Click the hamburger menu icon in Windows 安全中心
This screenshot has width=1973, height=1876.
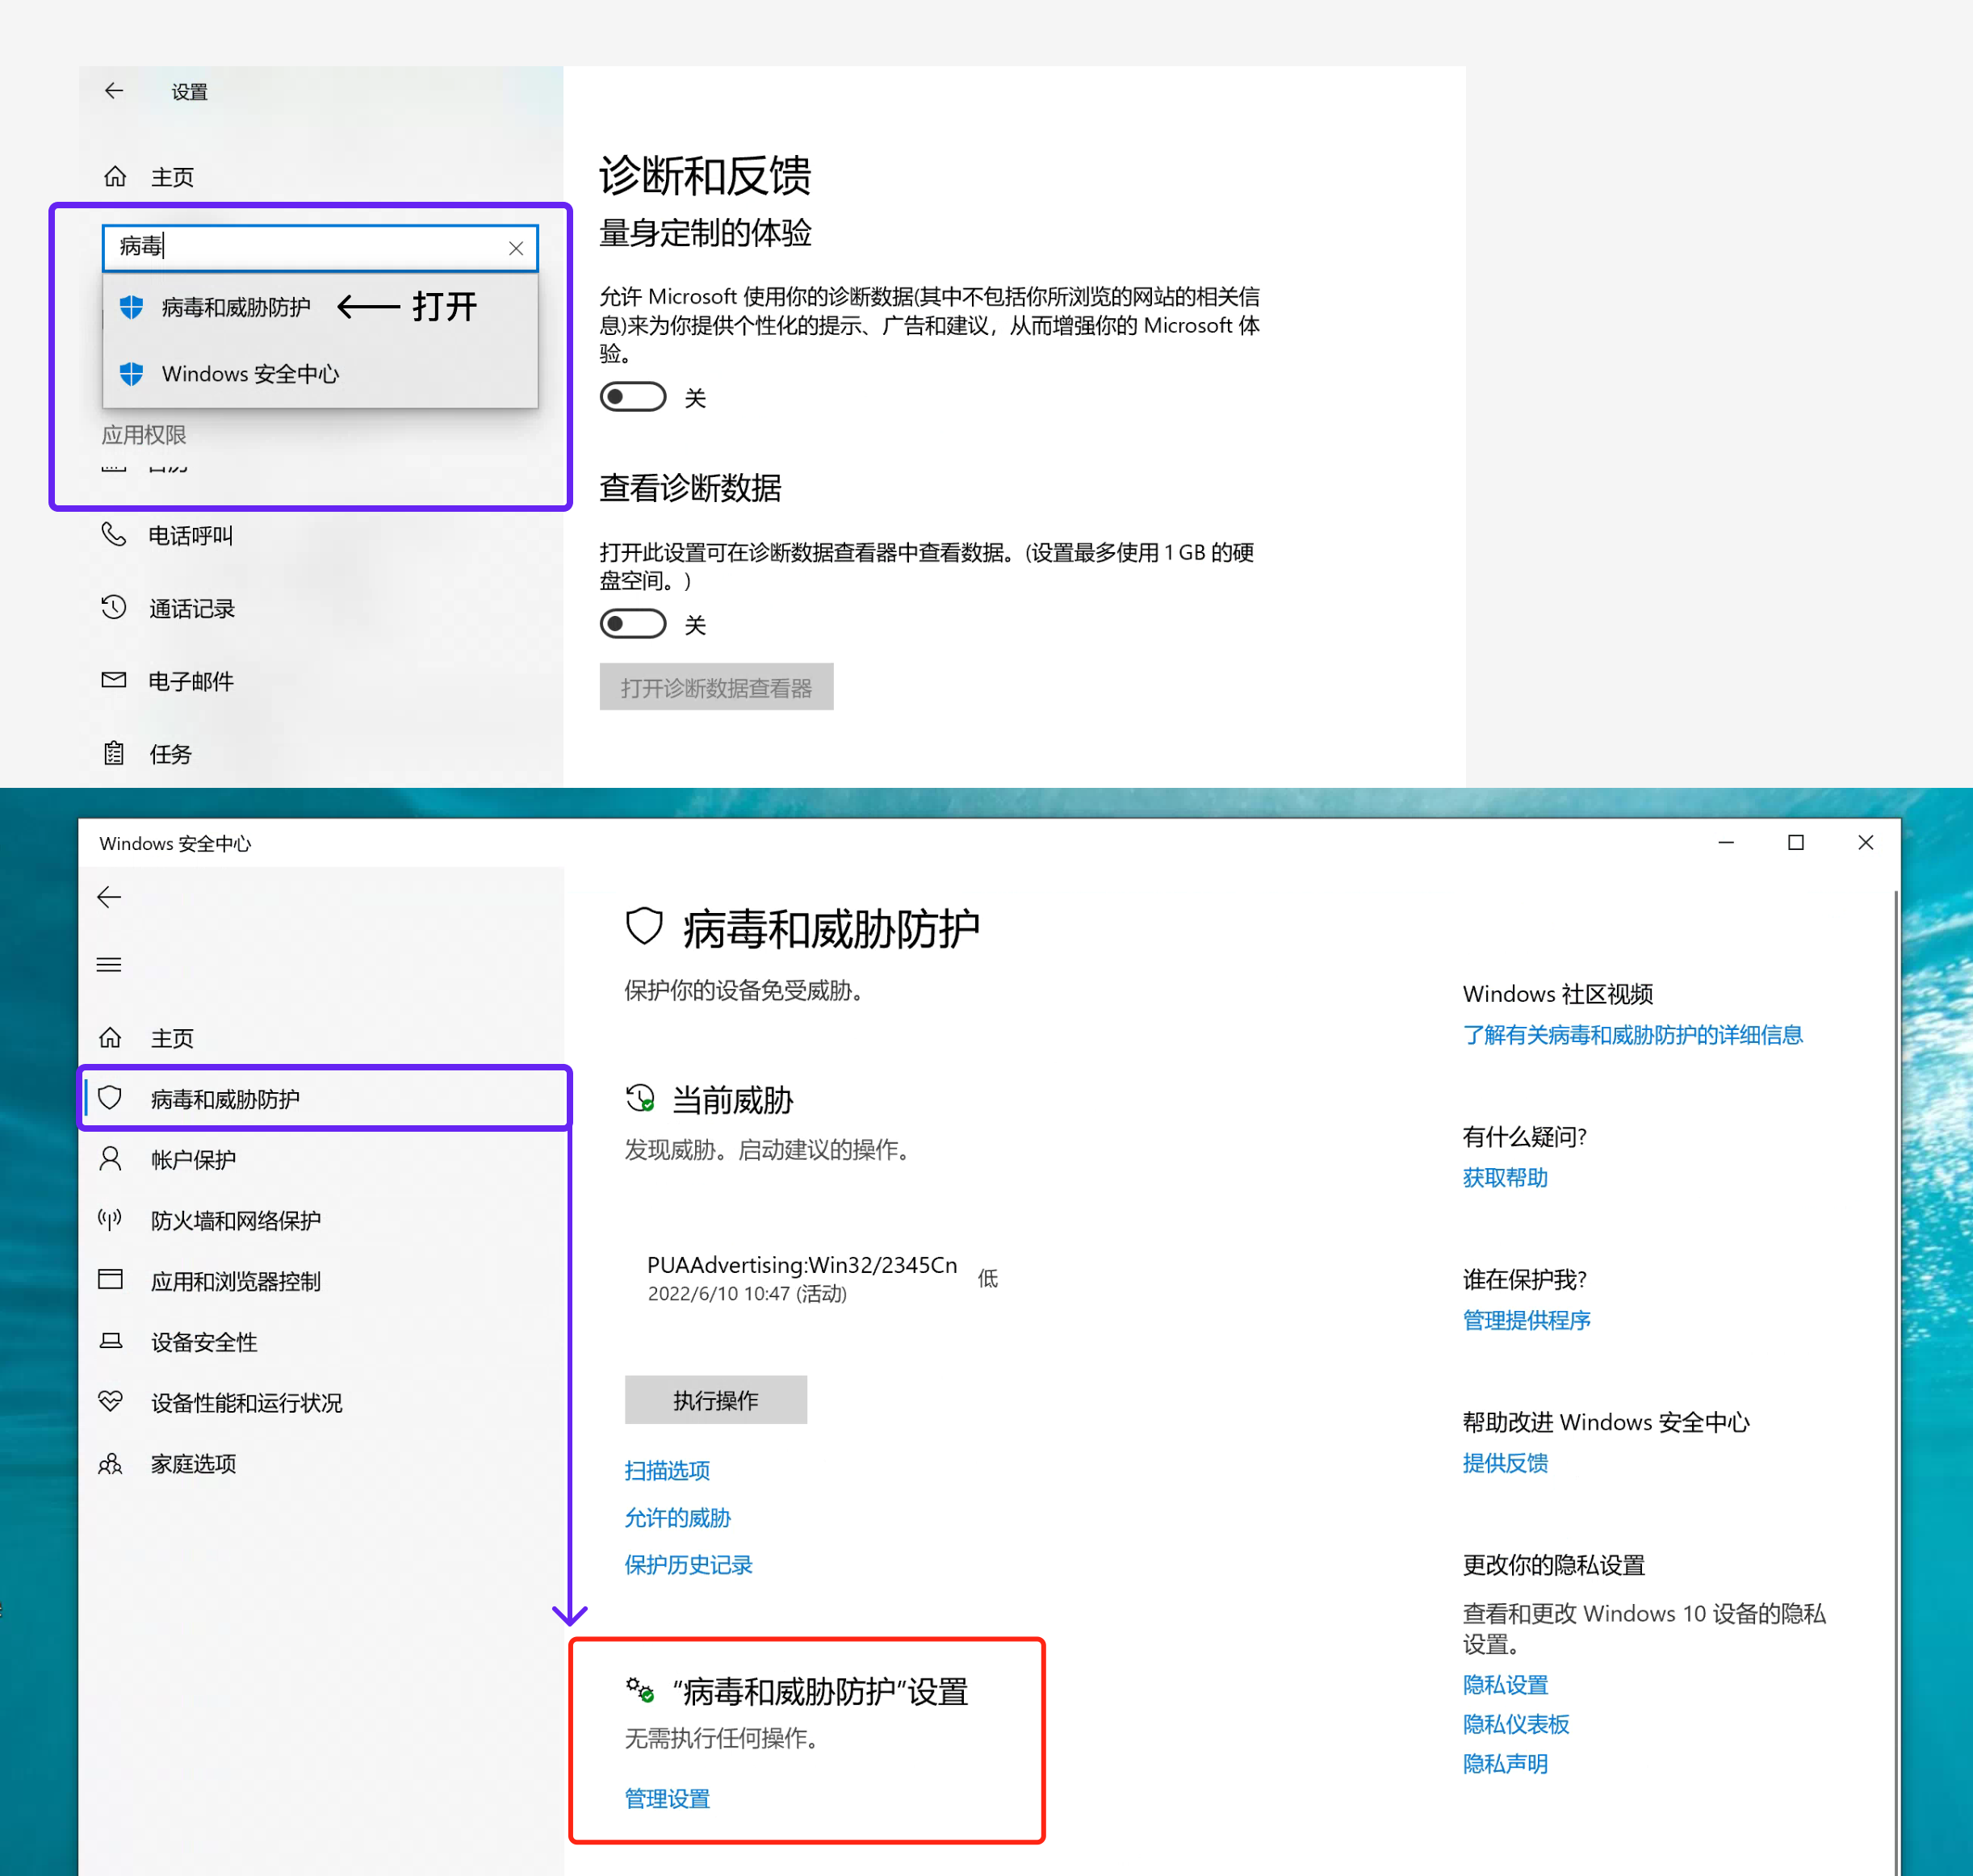pos(109,964)
